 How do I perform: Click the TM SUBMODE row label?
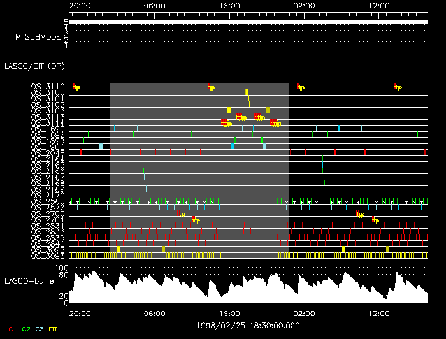point(35,36)
